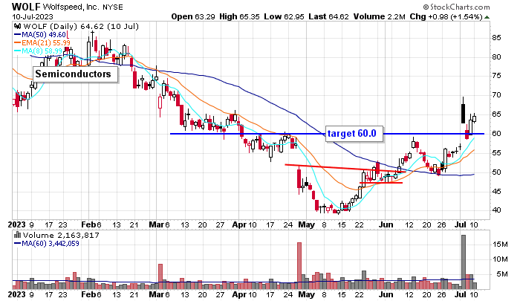This screenshot has height=301, width=520.
Task: Click the 55 price axis label
Action: point(496,153)
